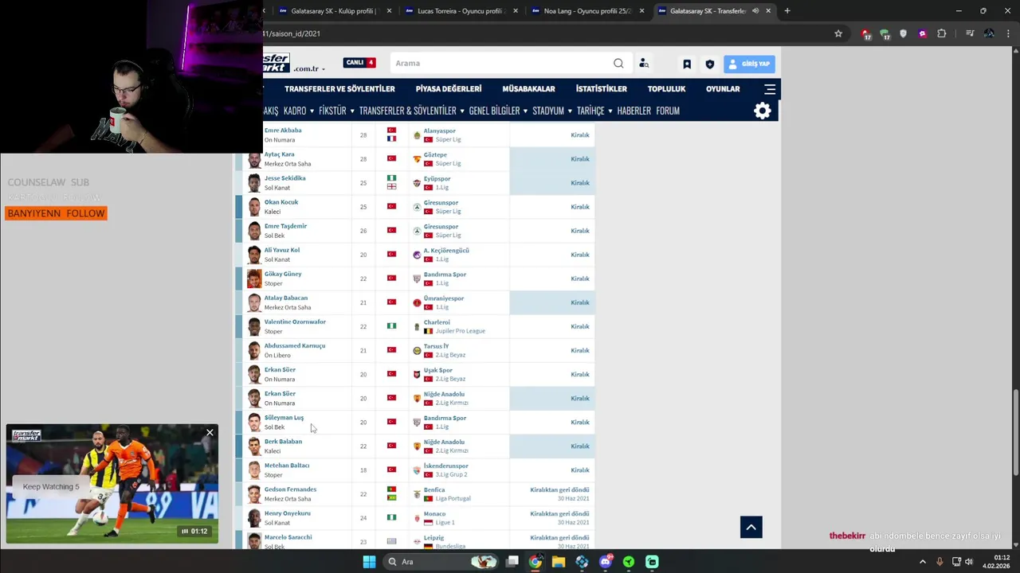Click the scroll-to-top arrow button

click(751, 527)
